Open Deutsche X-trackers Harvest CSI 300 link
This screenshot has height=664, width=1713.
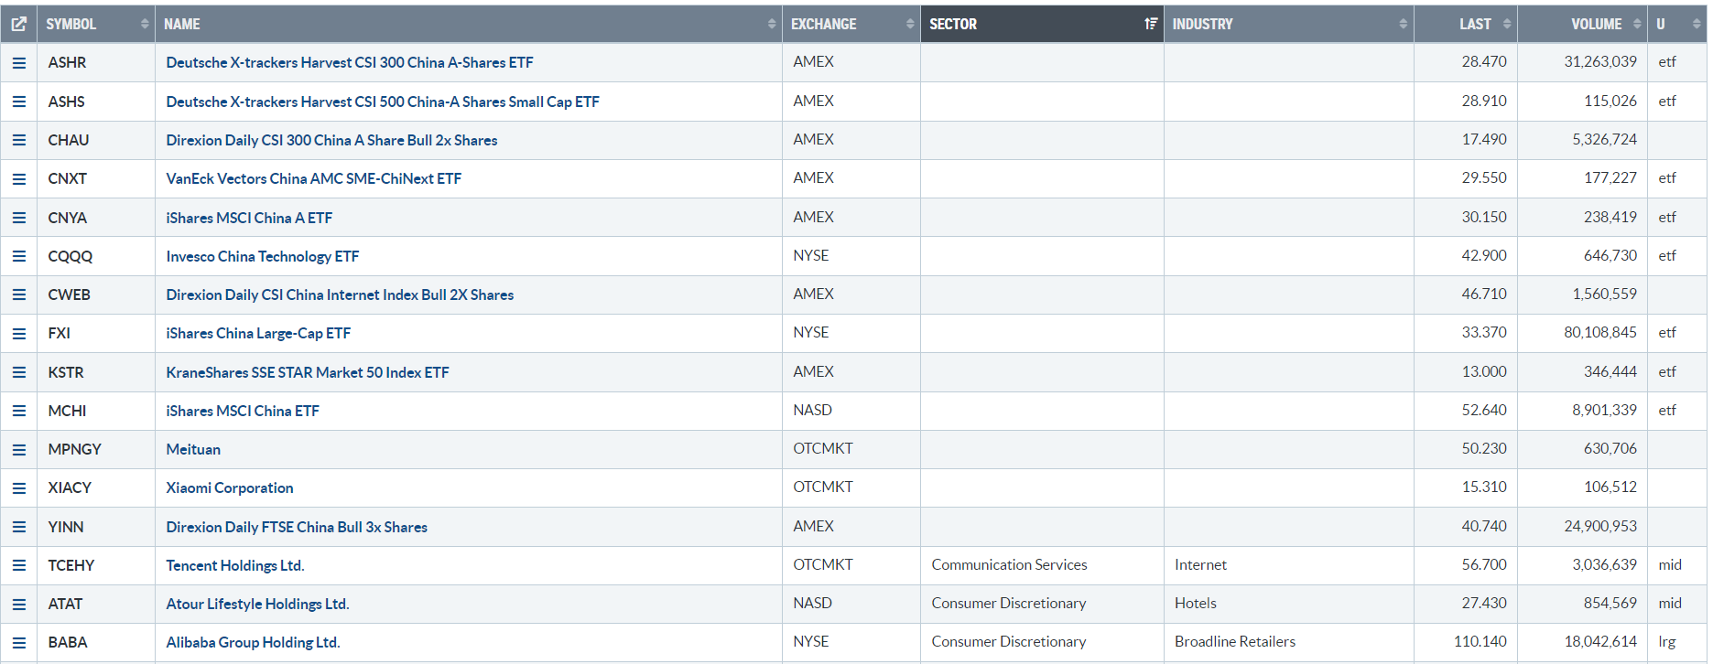point(350,62)
